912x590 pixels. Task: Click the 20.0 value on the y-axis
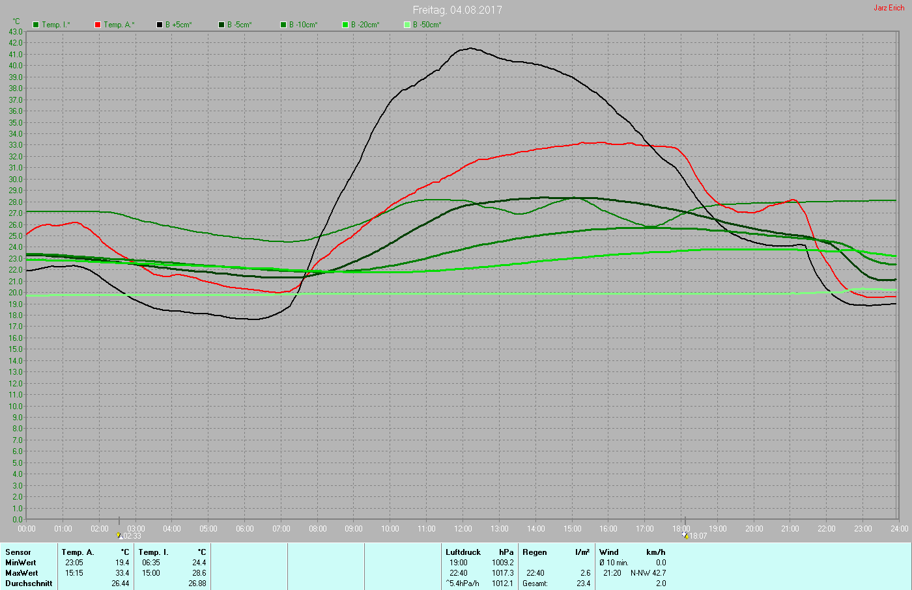15,293
